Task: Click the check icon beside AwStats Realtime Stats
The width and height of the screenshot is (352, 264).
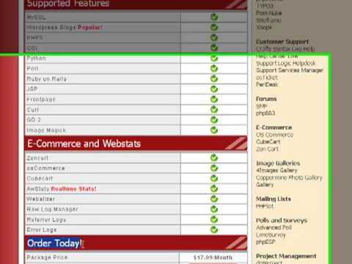Action: [214, 188]
